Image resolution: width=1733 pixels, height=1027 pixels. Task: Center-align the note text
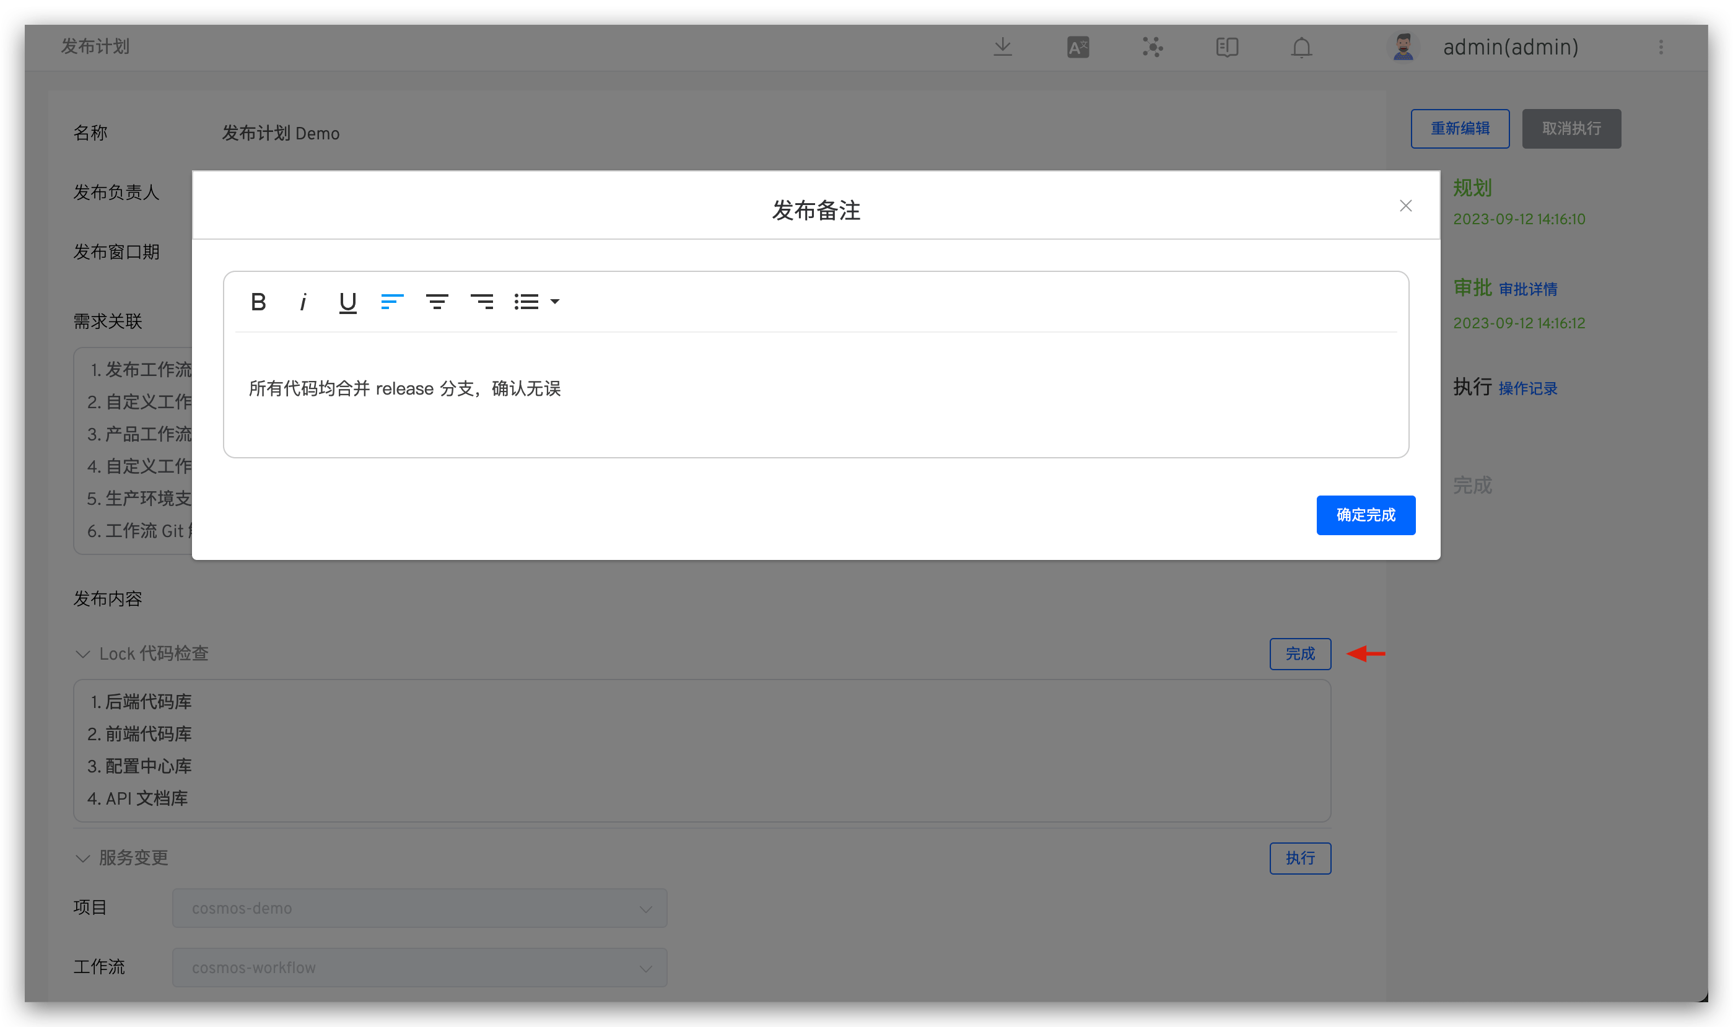point(437,301)
